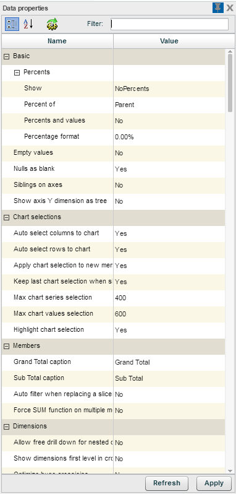Edit Max chart series selection value 400
The width and height of the screenshot is (236, 494).
point(169,298)
